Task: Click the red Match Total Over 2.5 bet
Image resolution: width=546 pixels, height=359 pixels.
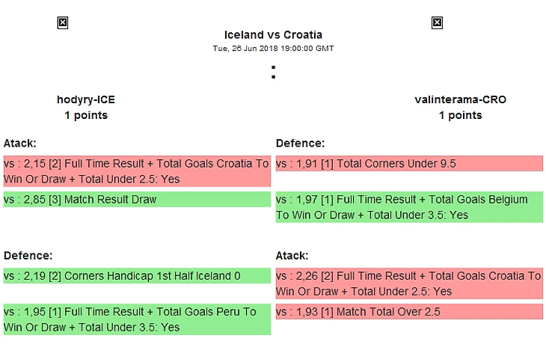Action: (x=409, y=312)
